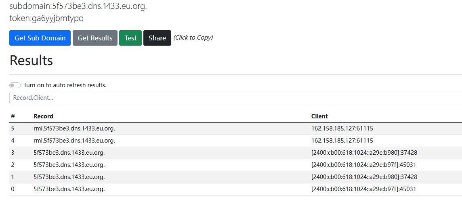The height and width of the screenshot is (204, 462).
Task: Click the subdomain text to copy it
Action: (x=78, y=6)
